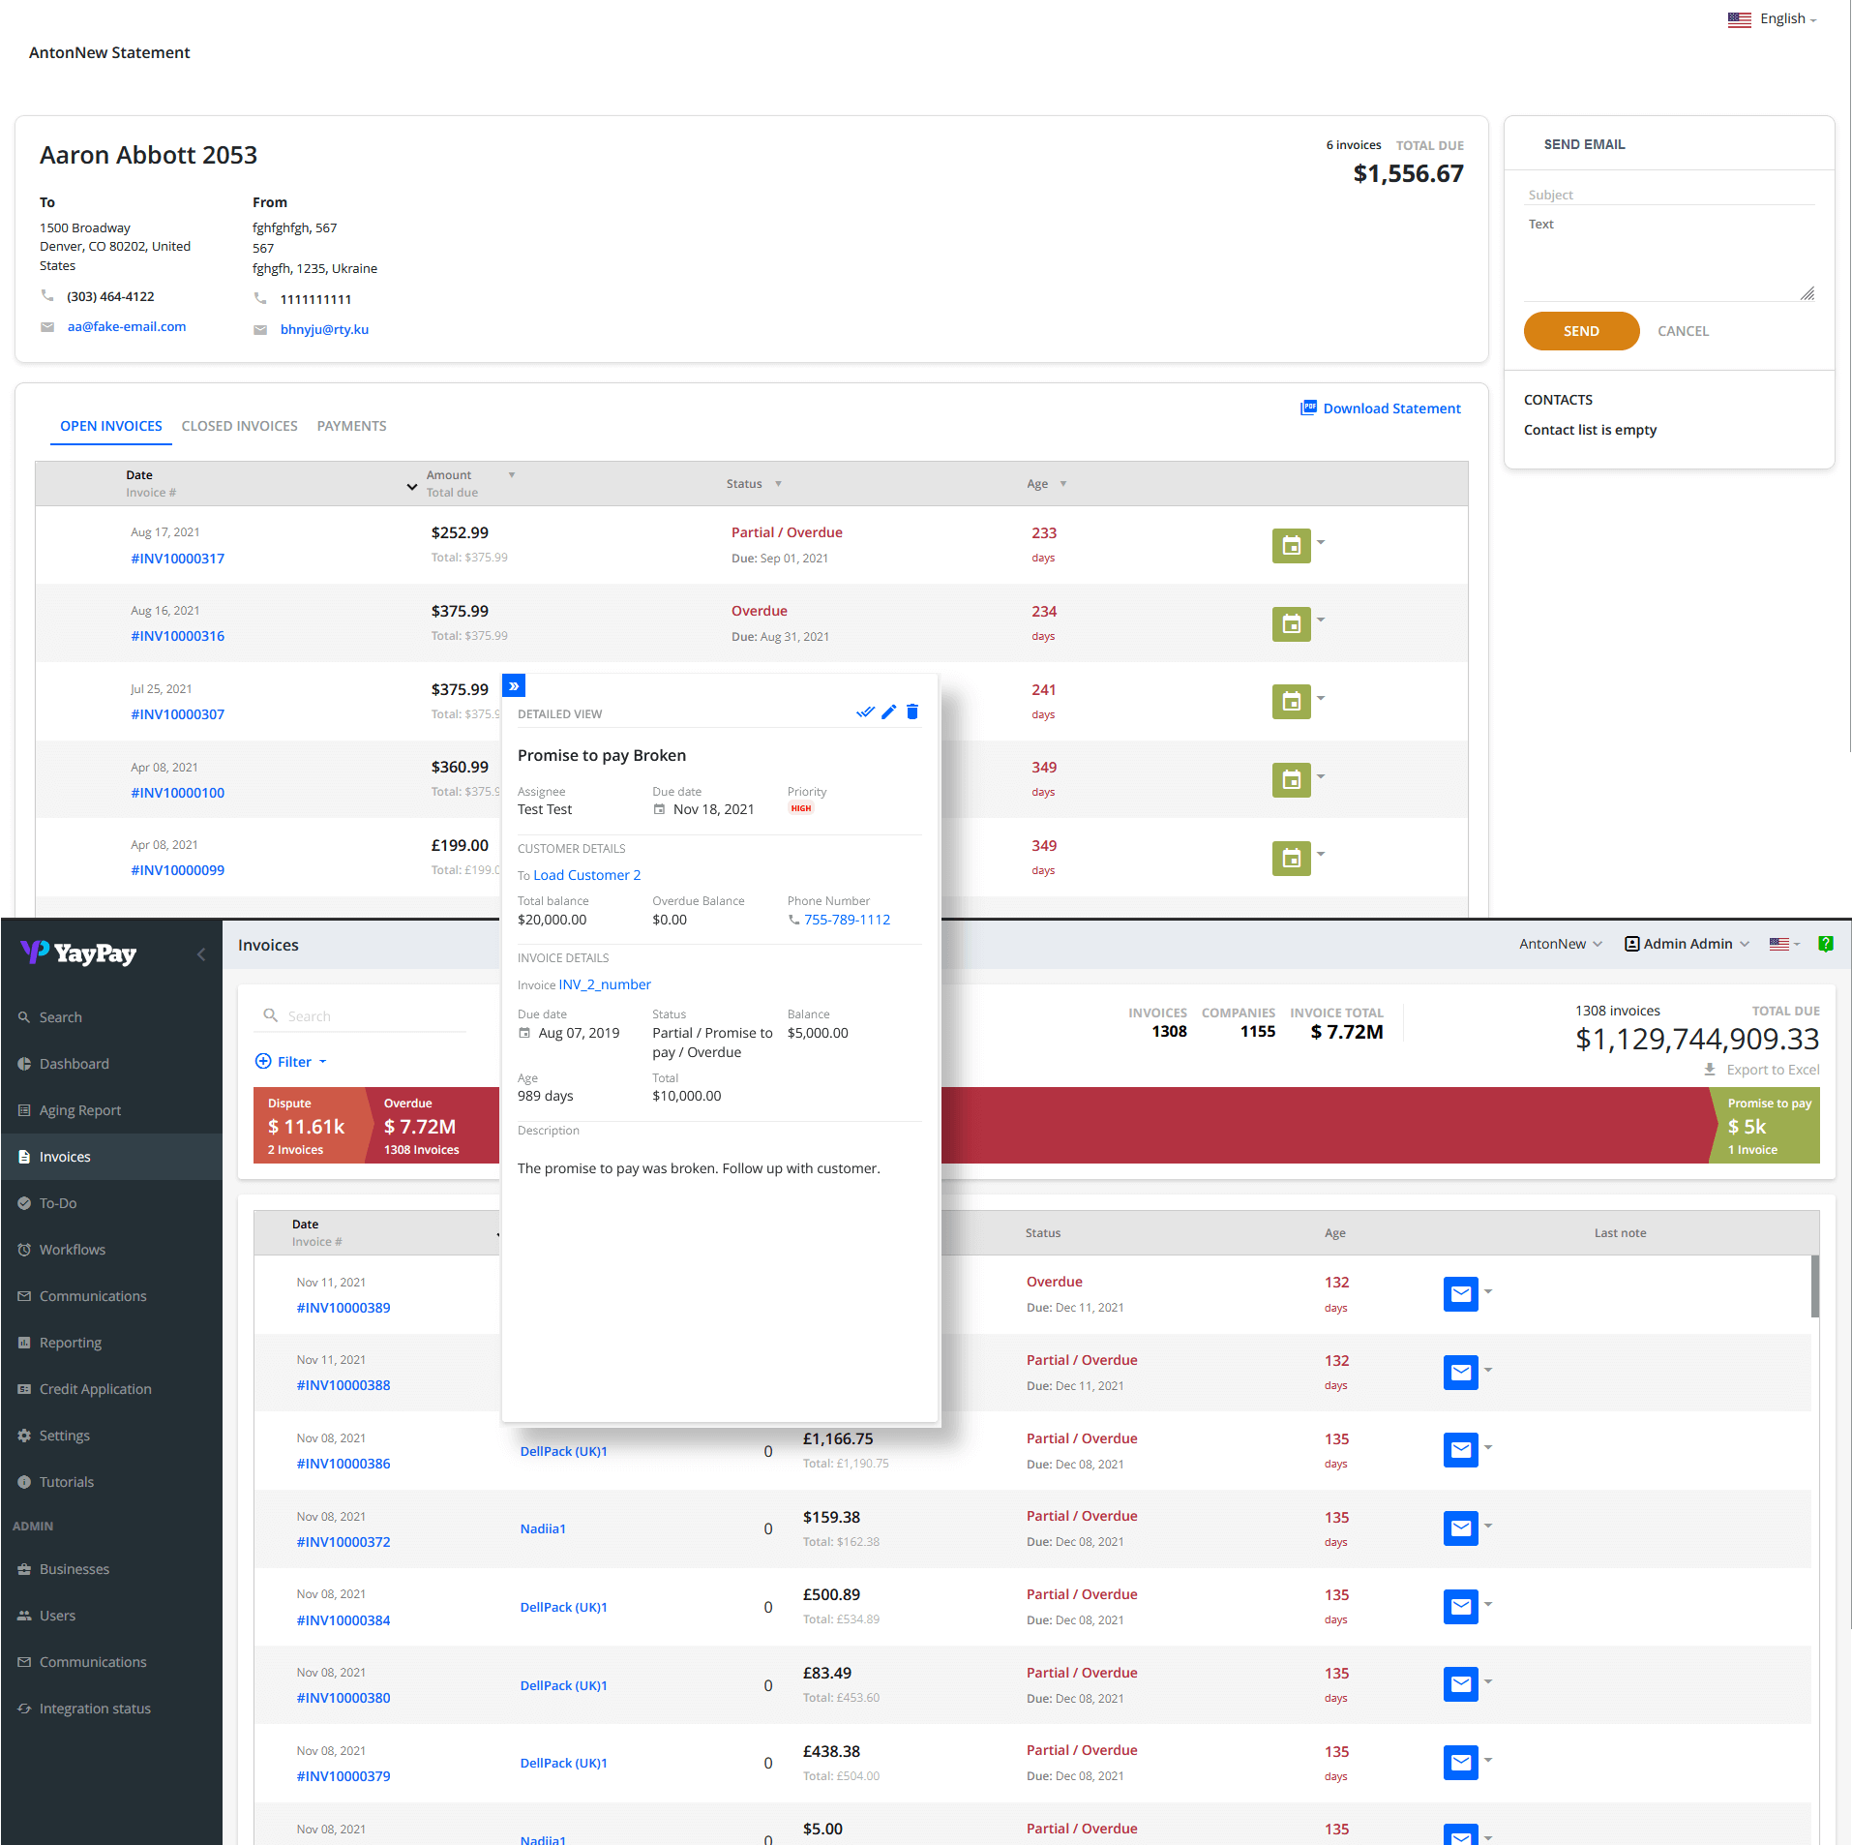
Task: Send email for invoice #INV10000389
Action: [x=1460, y=1294]
